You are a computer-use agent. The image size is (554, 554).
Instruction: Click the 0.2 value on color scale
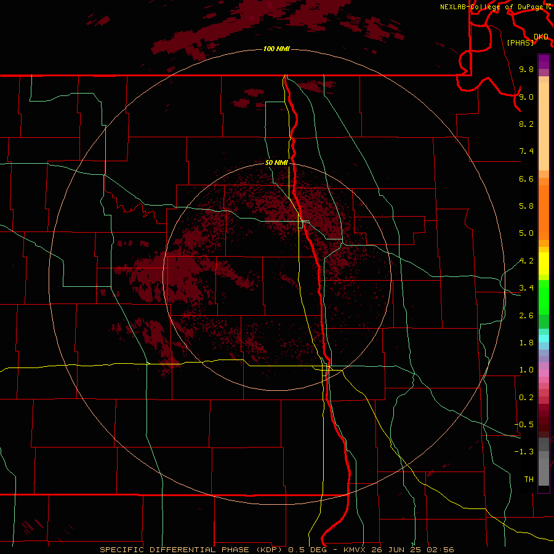click(526, 398)
